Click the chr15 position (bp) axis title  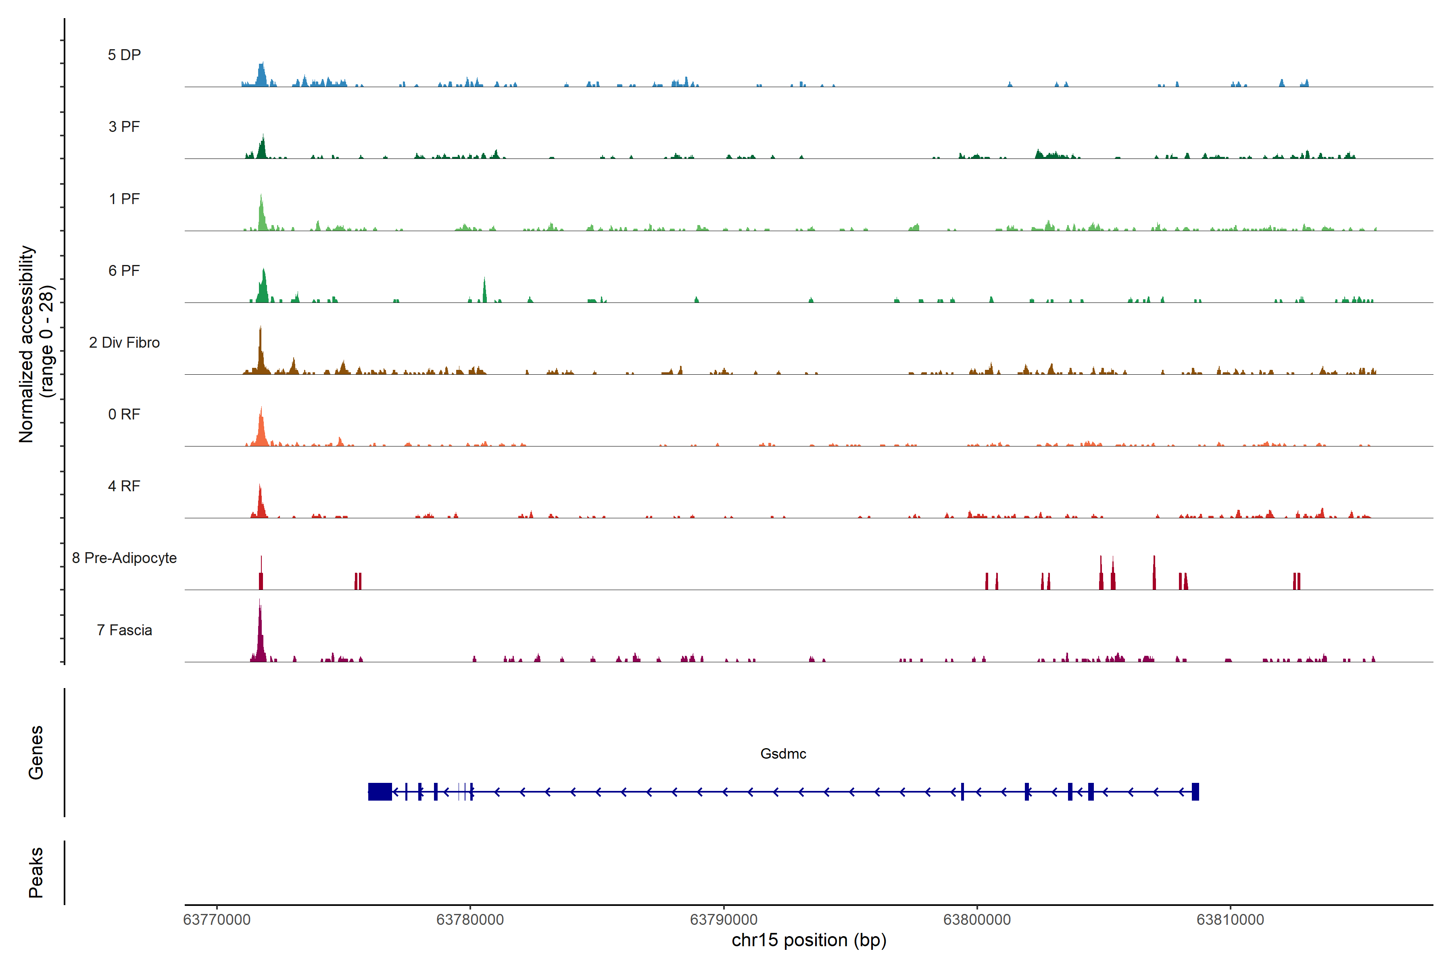pyautogui.click(x=809, y=940)
